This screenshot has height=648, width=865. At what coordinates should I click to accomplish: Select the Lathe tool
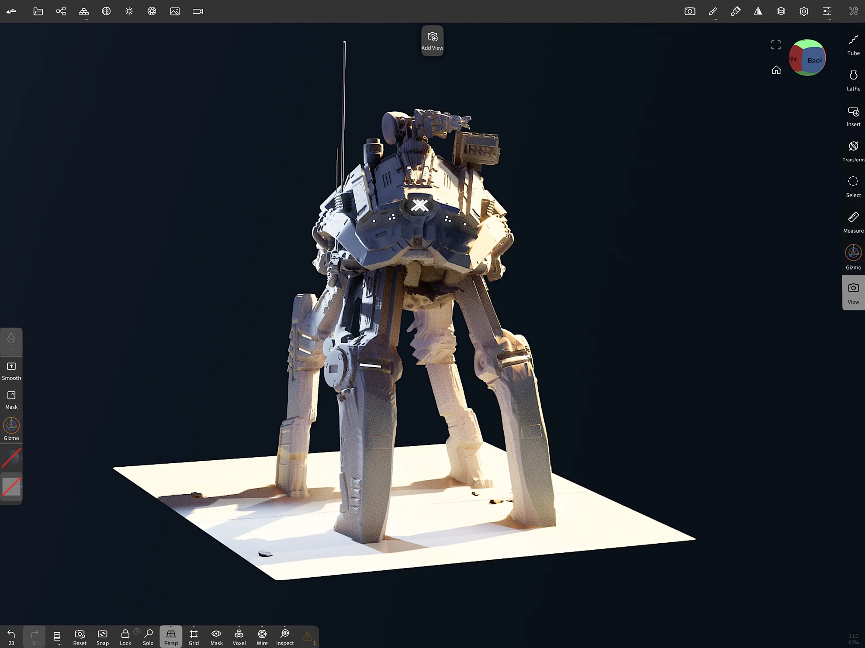[853, 81]
